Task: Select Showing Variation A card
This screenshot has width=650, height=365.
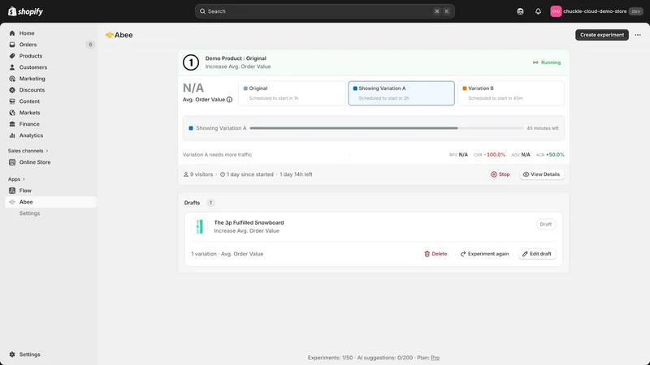Action: pyautogui.click(x=401, y=93)
